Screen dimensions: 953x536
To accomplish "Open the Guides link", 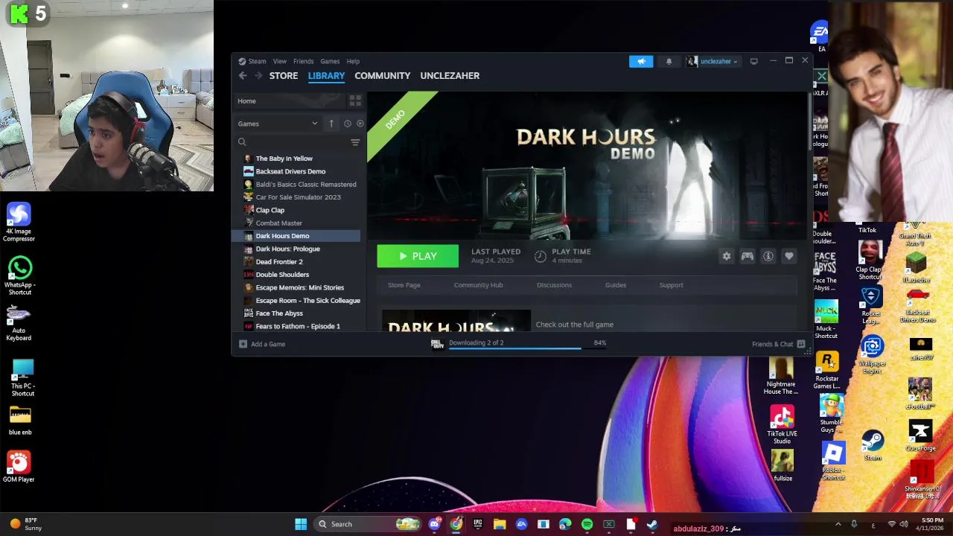I will point(616,285).
